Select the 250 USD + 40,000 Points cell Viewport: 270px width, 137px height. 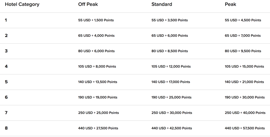(x=245, y=113)
